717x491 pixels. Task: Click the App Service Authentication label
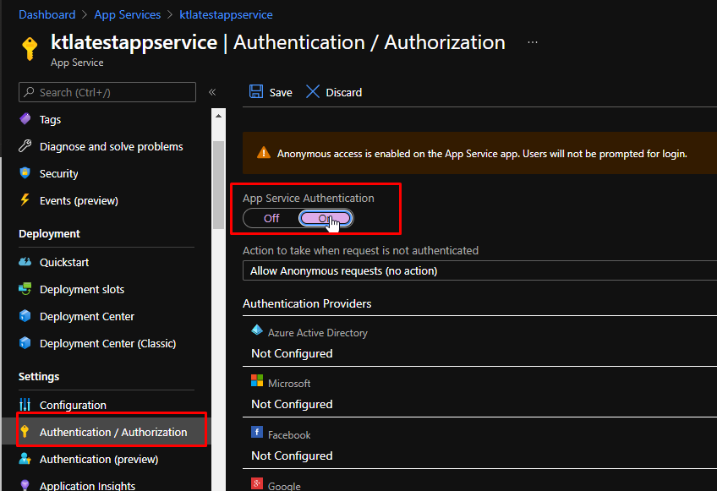click(309, 198)
